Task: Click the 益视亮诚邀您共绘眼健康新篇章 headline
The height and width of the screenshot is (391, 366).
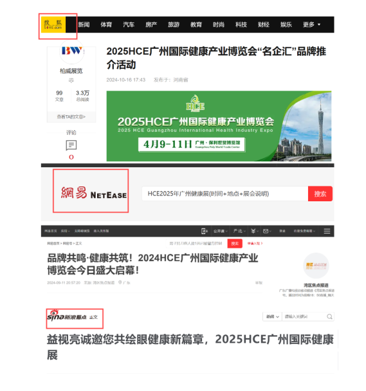Action: pyautogui.click(x=190, y=347)
